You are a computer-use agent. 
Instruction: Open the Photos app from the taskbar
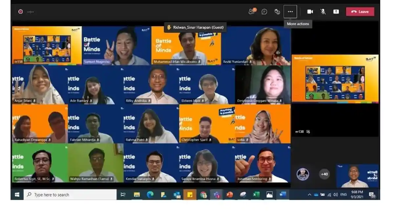(270, 194)
